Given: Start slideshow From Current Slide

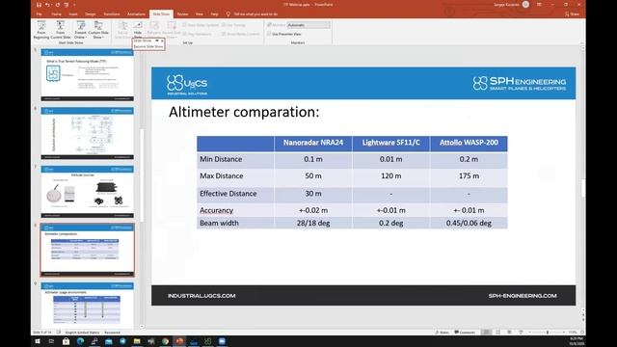Looking at the screenshot, I should (x=60, y=30).
